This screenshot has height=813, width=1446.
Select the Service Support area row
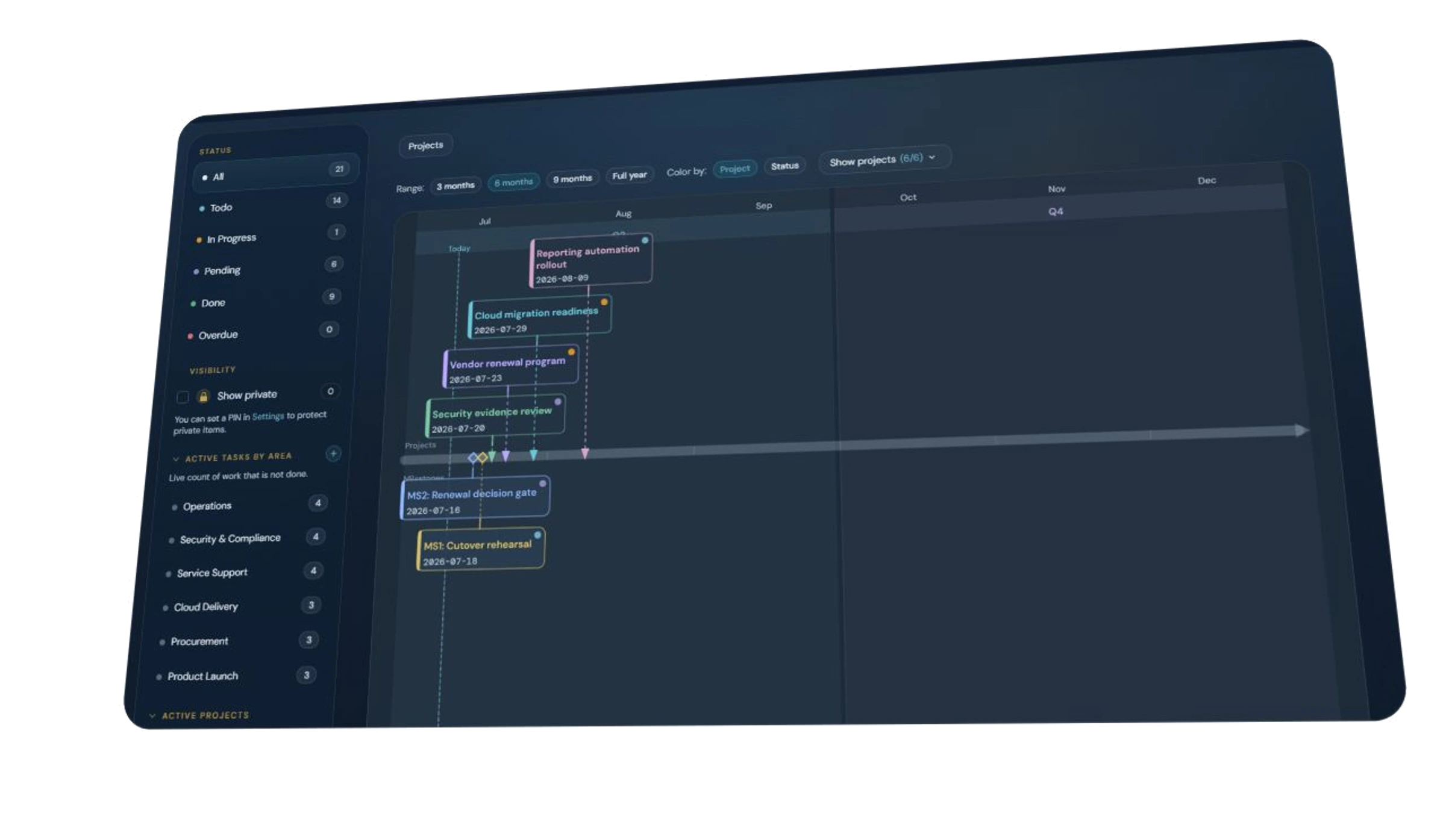point(243,572)
